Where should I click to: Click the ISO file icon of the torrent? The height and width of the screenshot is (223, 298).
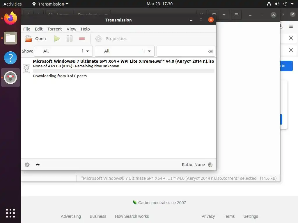pyautogui.click(x=26, y=69)
